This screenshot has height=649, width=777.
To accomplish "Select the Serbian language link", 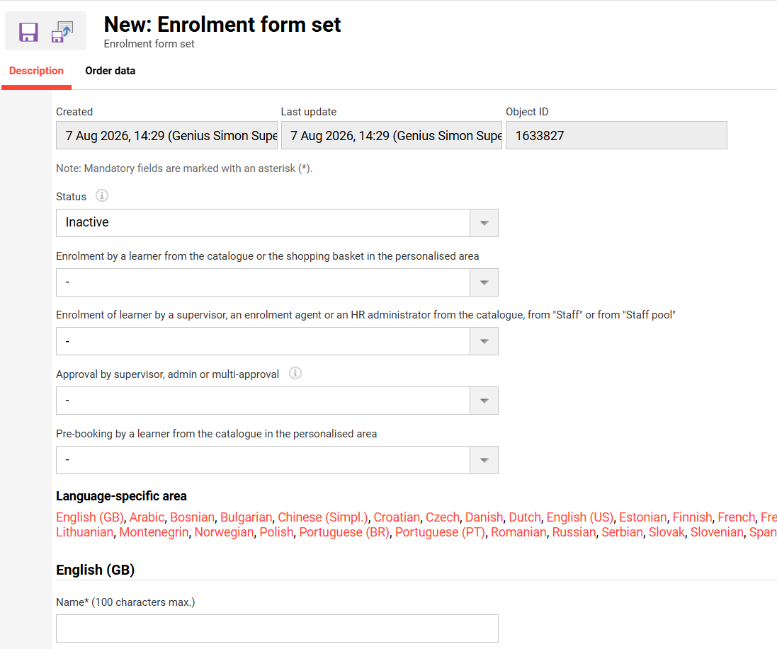I will pos(622,532).
